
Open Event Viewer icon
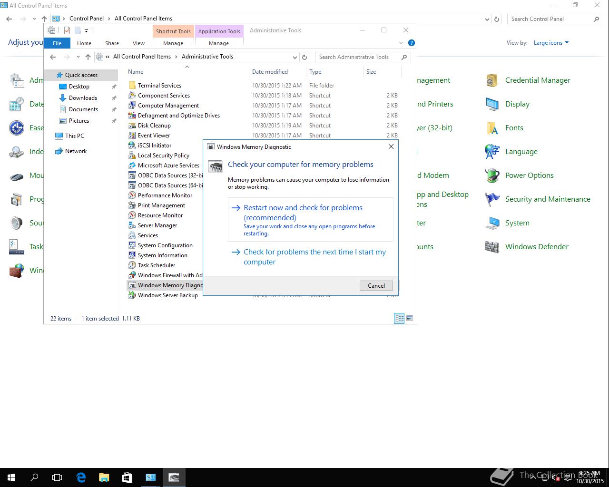[x=132, y=136]
